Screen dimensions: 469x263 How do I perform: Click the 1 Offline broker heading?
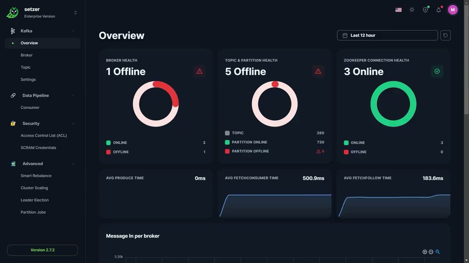(x=126, y=72)
